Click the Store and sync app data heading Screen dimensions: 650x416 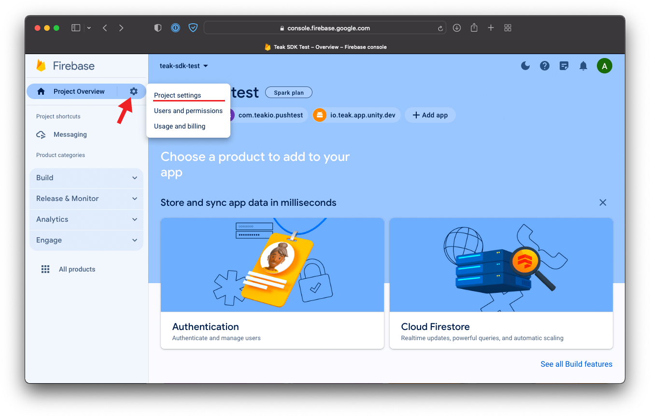click(248, 202)
